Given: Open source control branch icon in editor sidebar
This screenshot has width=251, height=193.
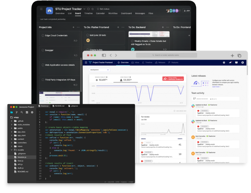Looking at the screenshot, I should 17,112.
